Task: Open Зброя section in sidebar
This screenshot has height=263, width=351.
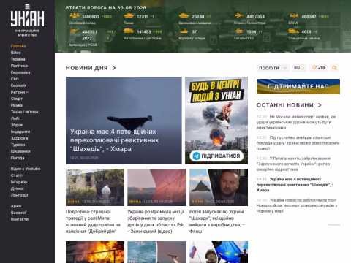Action: 17,125
